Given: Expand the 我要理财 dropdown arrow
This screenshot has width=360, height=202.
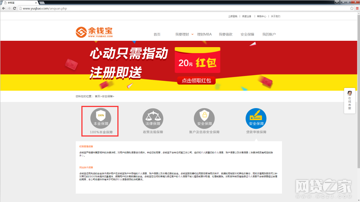Looking at the screenshot, I should 192,34.
